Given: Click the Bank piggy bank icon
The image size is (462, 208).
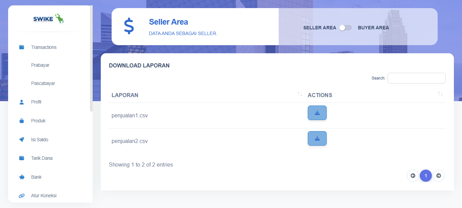Looking at the screenshot, I should click(x=22, y=177).
